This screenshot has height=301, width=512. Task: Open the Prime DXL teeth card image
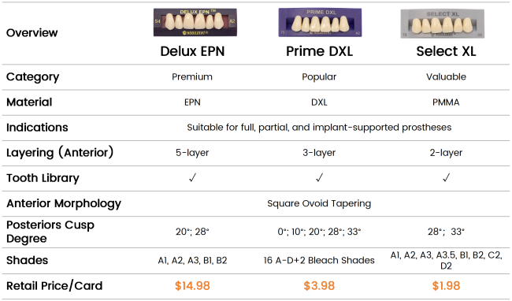pos(320,22)
